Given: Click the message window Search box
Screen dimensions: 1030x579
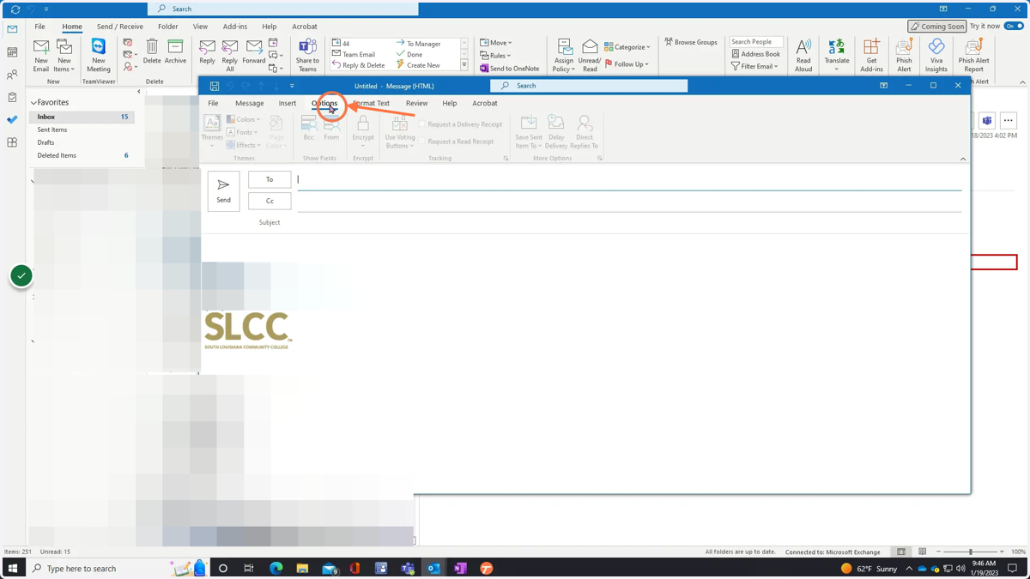Looking at the screenshot, I should point(589,86).
